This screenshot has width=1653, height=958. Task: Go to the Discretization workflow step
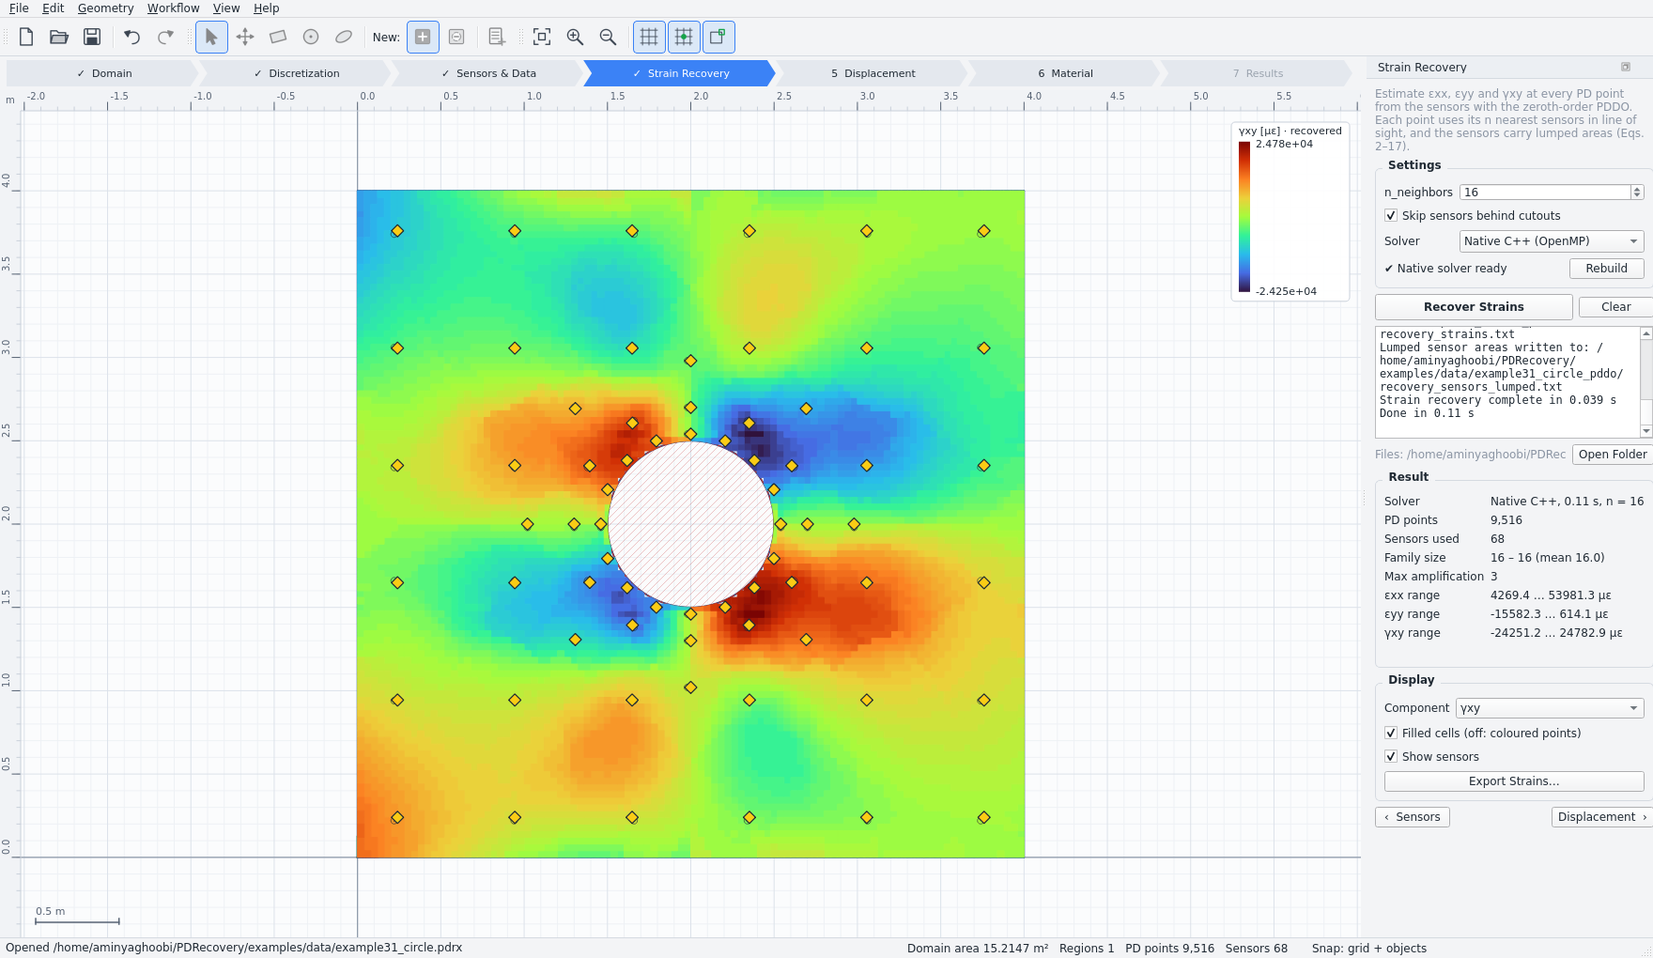pyautogui.click(x=295, y=73)
